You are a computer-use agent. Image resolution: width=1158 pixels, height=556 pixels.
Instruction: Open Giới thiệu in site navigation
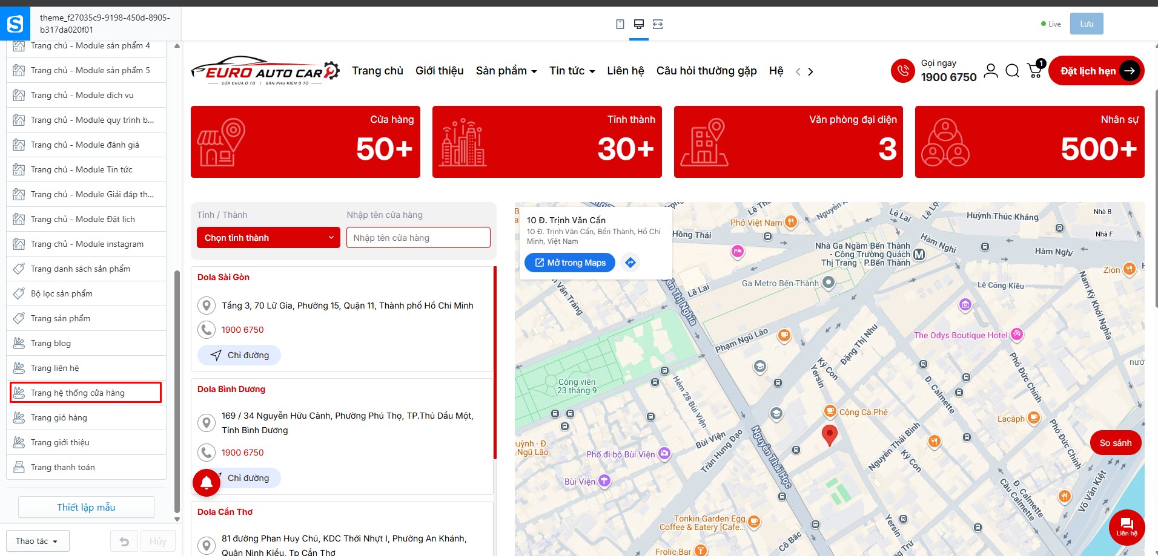pos(439,71)
